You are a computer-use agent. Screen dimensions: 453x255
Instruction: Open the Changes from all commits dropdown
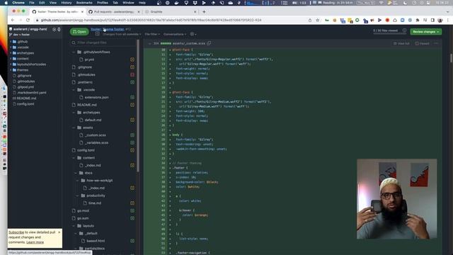pyautogui.click(x=122, y=34)
